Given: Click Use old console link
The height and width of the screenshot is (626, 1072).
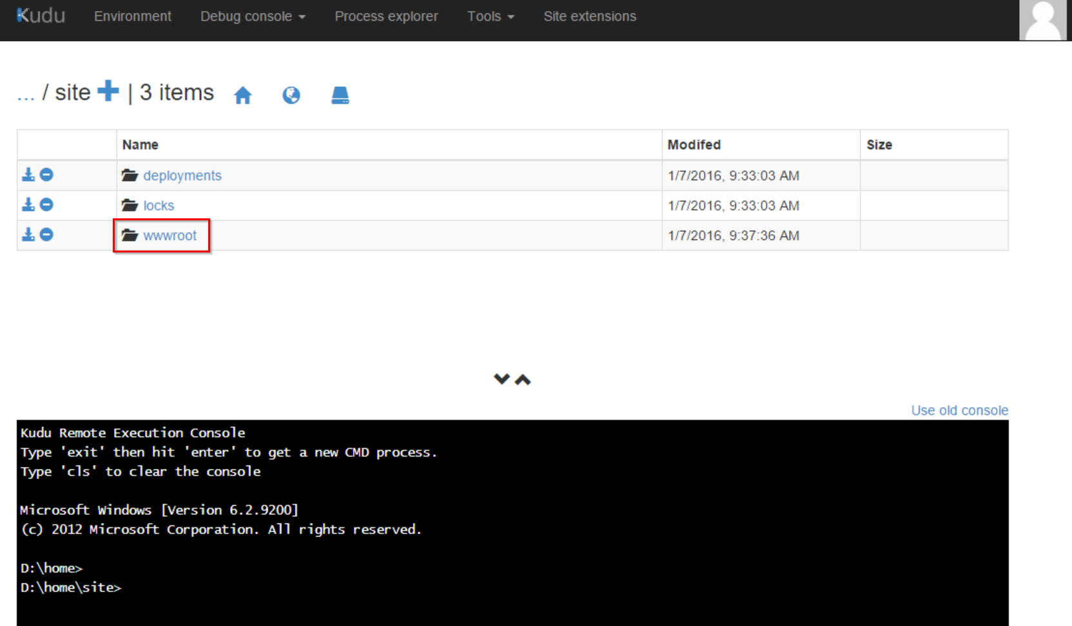Looking at the screenshot, I should (959, 410).
